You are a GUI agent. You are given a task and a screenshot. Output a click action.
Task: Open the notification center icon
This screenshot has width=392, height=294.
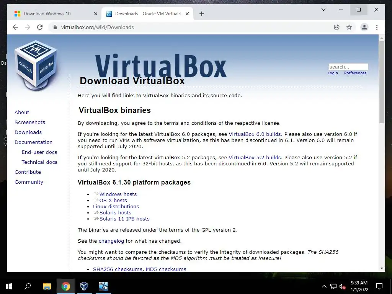[x=379, y=286]
